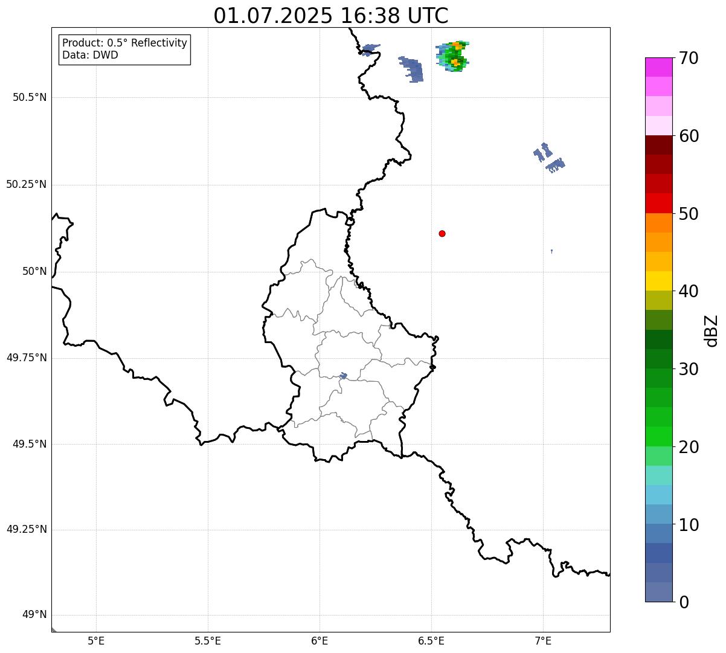Screen dimensions: 726x653
Task: Click the colorbar tick label 30
Action: 688,369
